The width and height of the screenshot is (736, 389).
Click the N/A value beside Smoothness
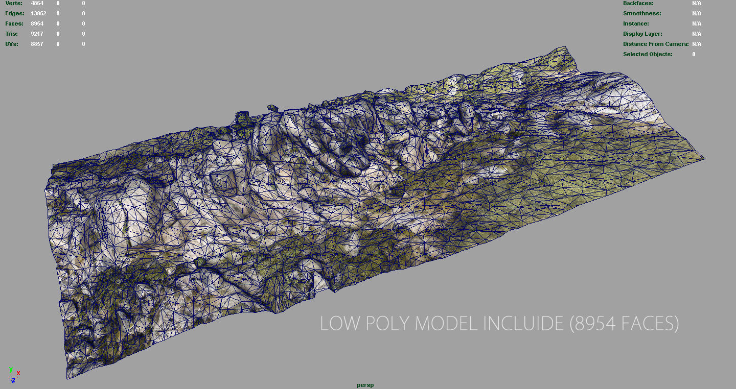(x=697, y=13)
